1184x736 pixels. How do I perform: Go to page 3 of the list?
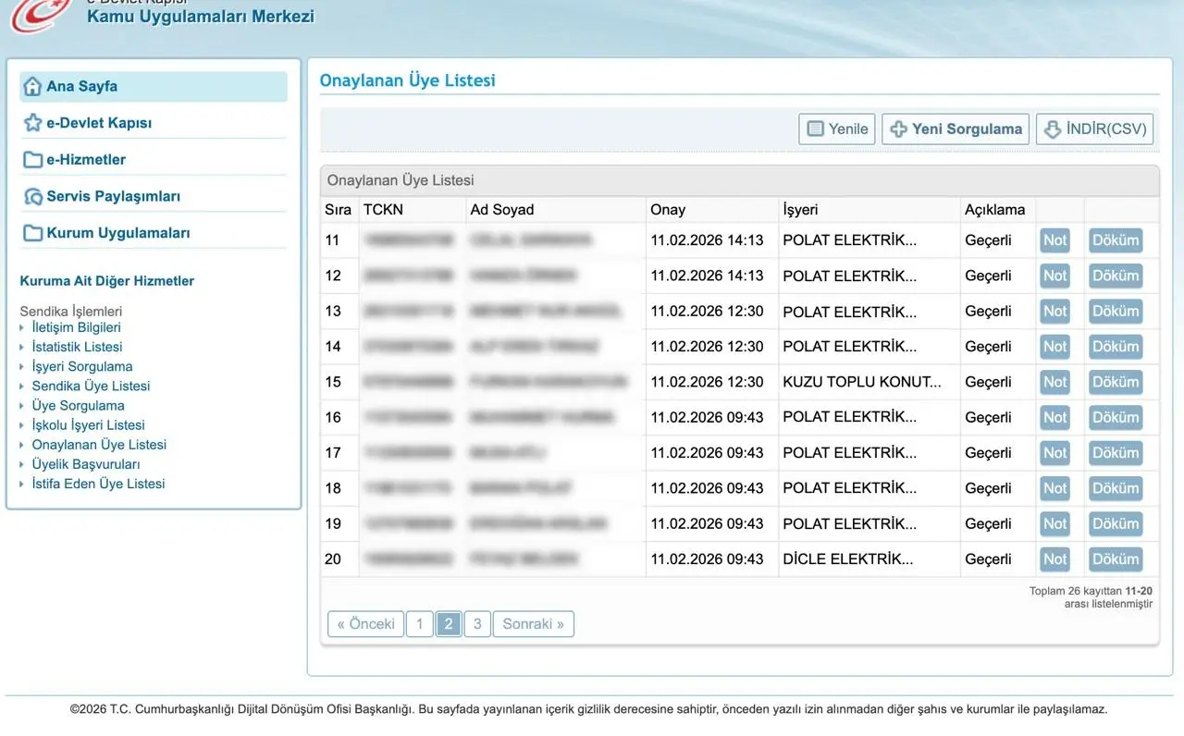[x=476, y=624]
